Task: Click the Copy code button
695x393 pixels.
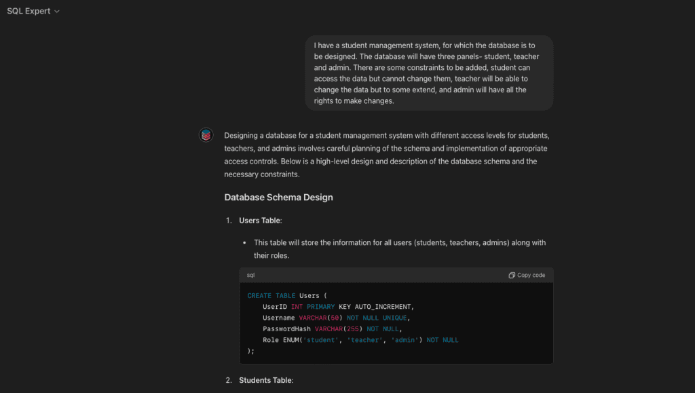Action: point(527,275)
